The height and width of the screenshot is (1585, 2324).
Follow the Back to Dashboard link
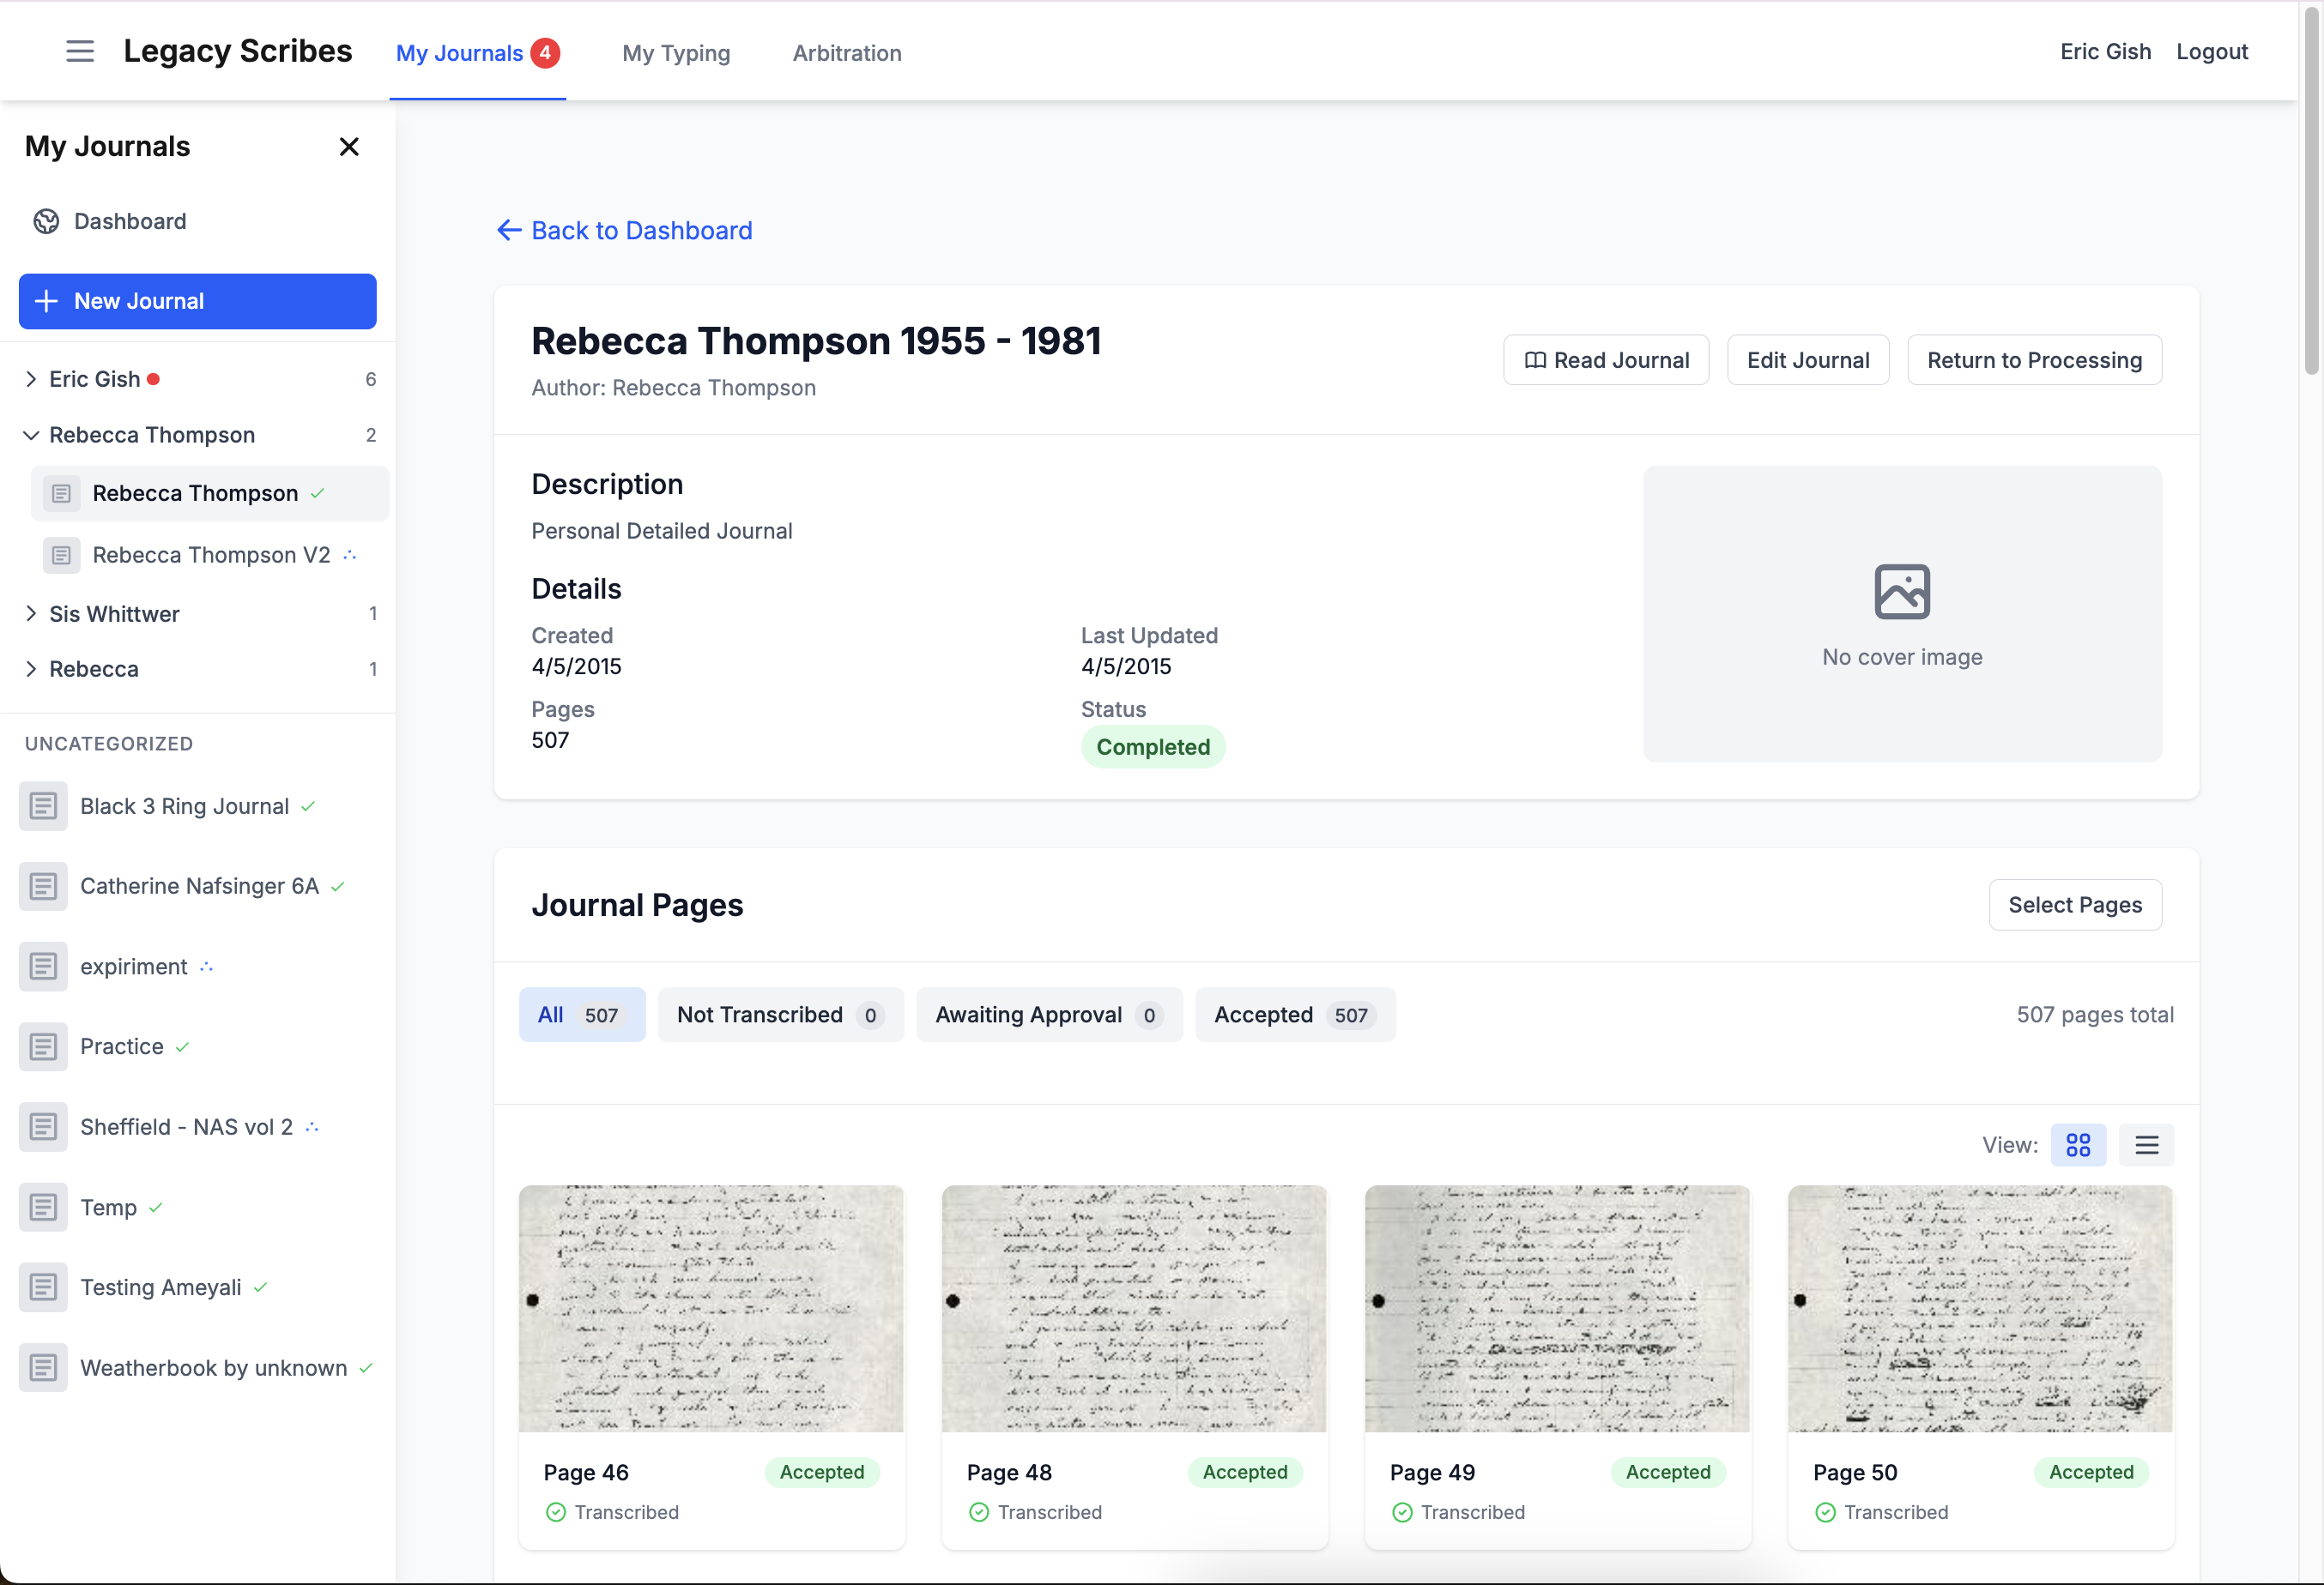tap(641, 230)
